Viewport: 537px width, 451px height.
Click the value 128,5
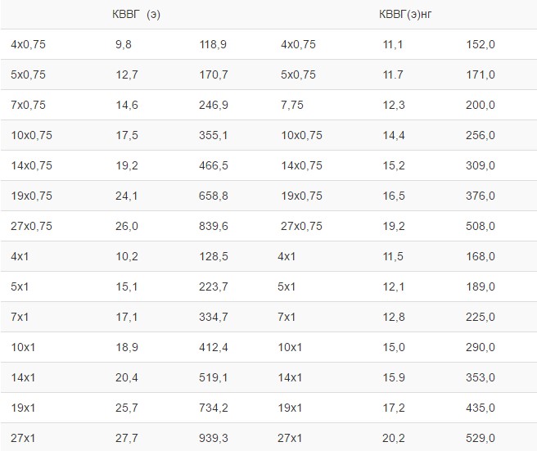click(x=214, y=257)
